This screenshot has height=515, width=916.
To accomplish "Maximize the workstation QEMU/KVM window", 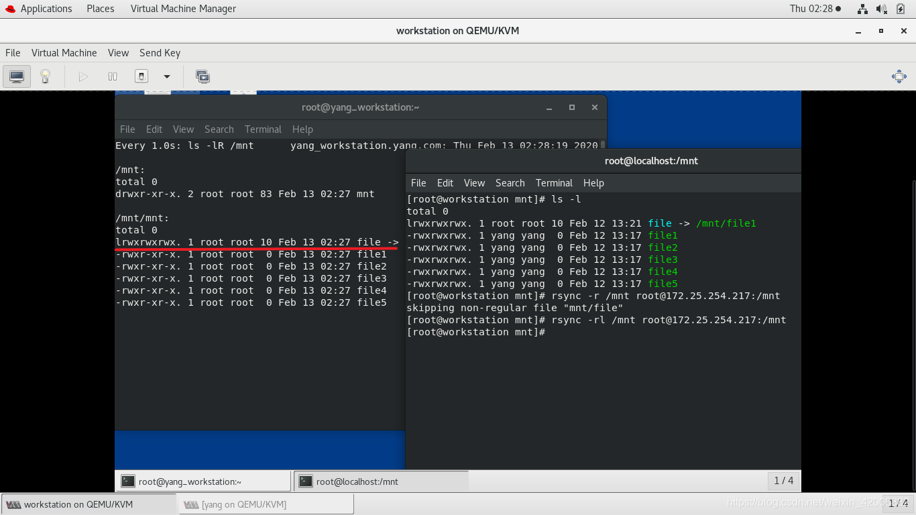I will pos(881,31).
